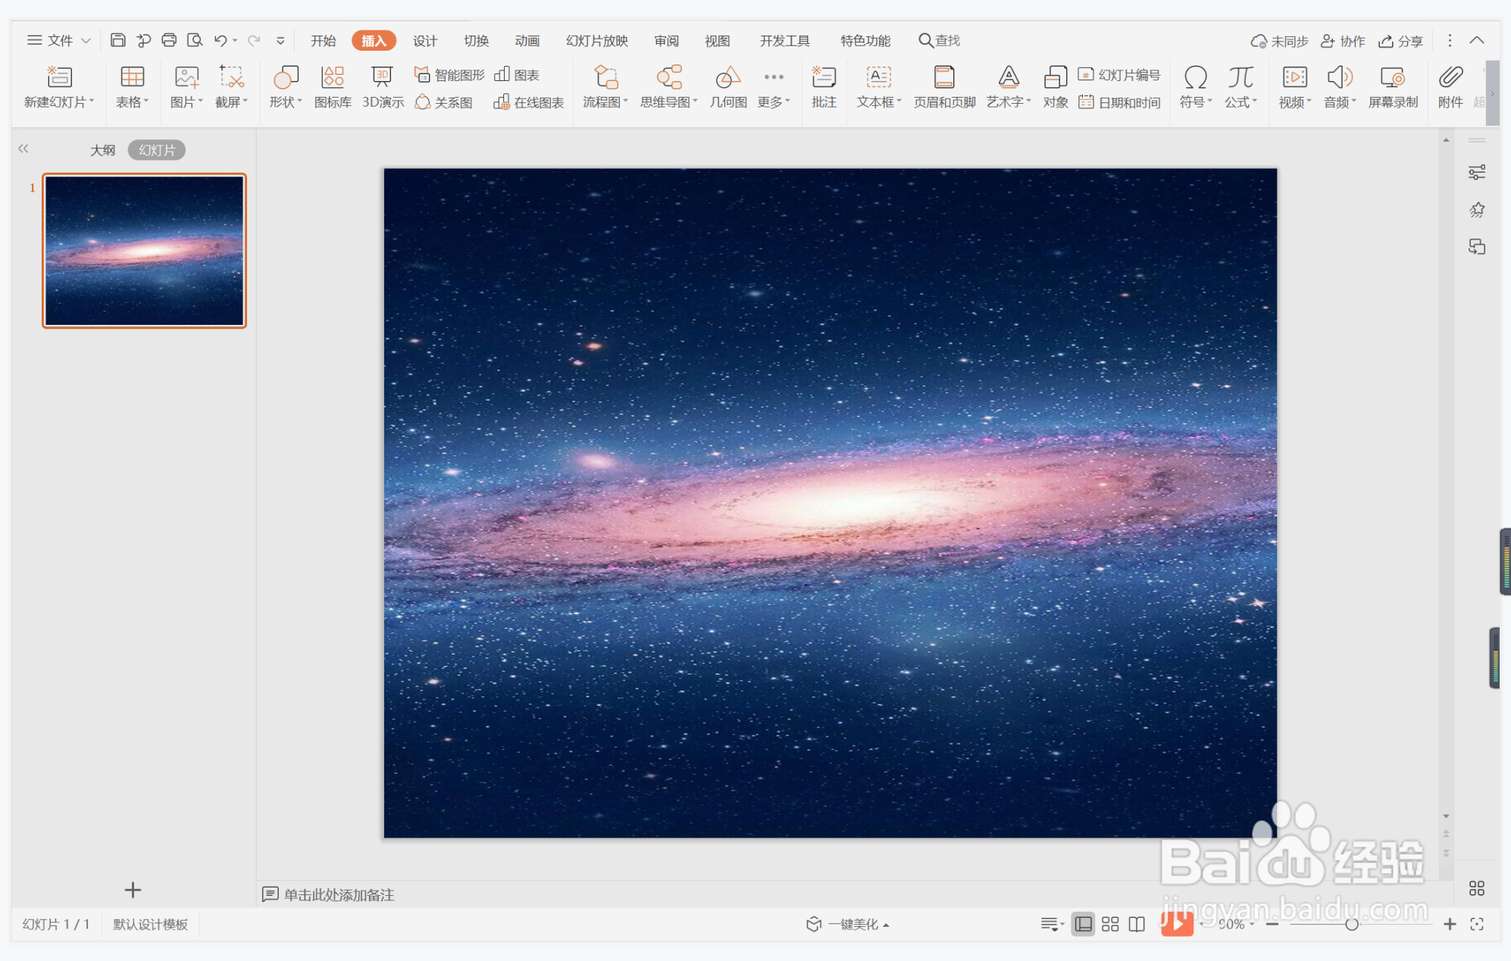Insert a Flowchart (流程图)
This screenshot has width=1511, height=961.
605,88
